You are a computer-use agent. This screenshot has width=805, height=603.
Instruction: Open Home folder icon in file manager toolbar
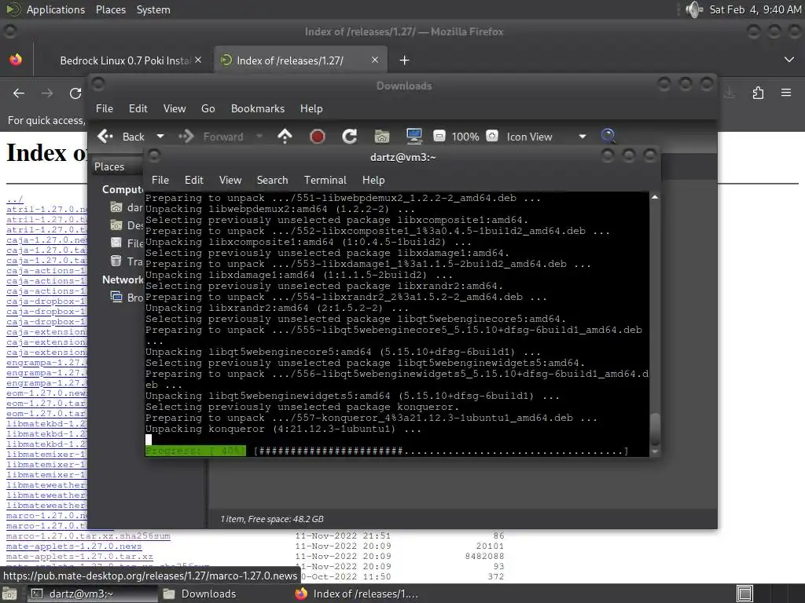pos(382,137)
